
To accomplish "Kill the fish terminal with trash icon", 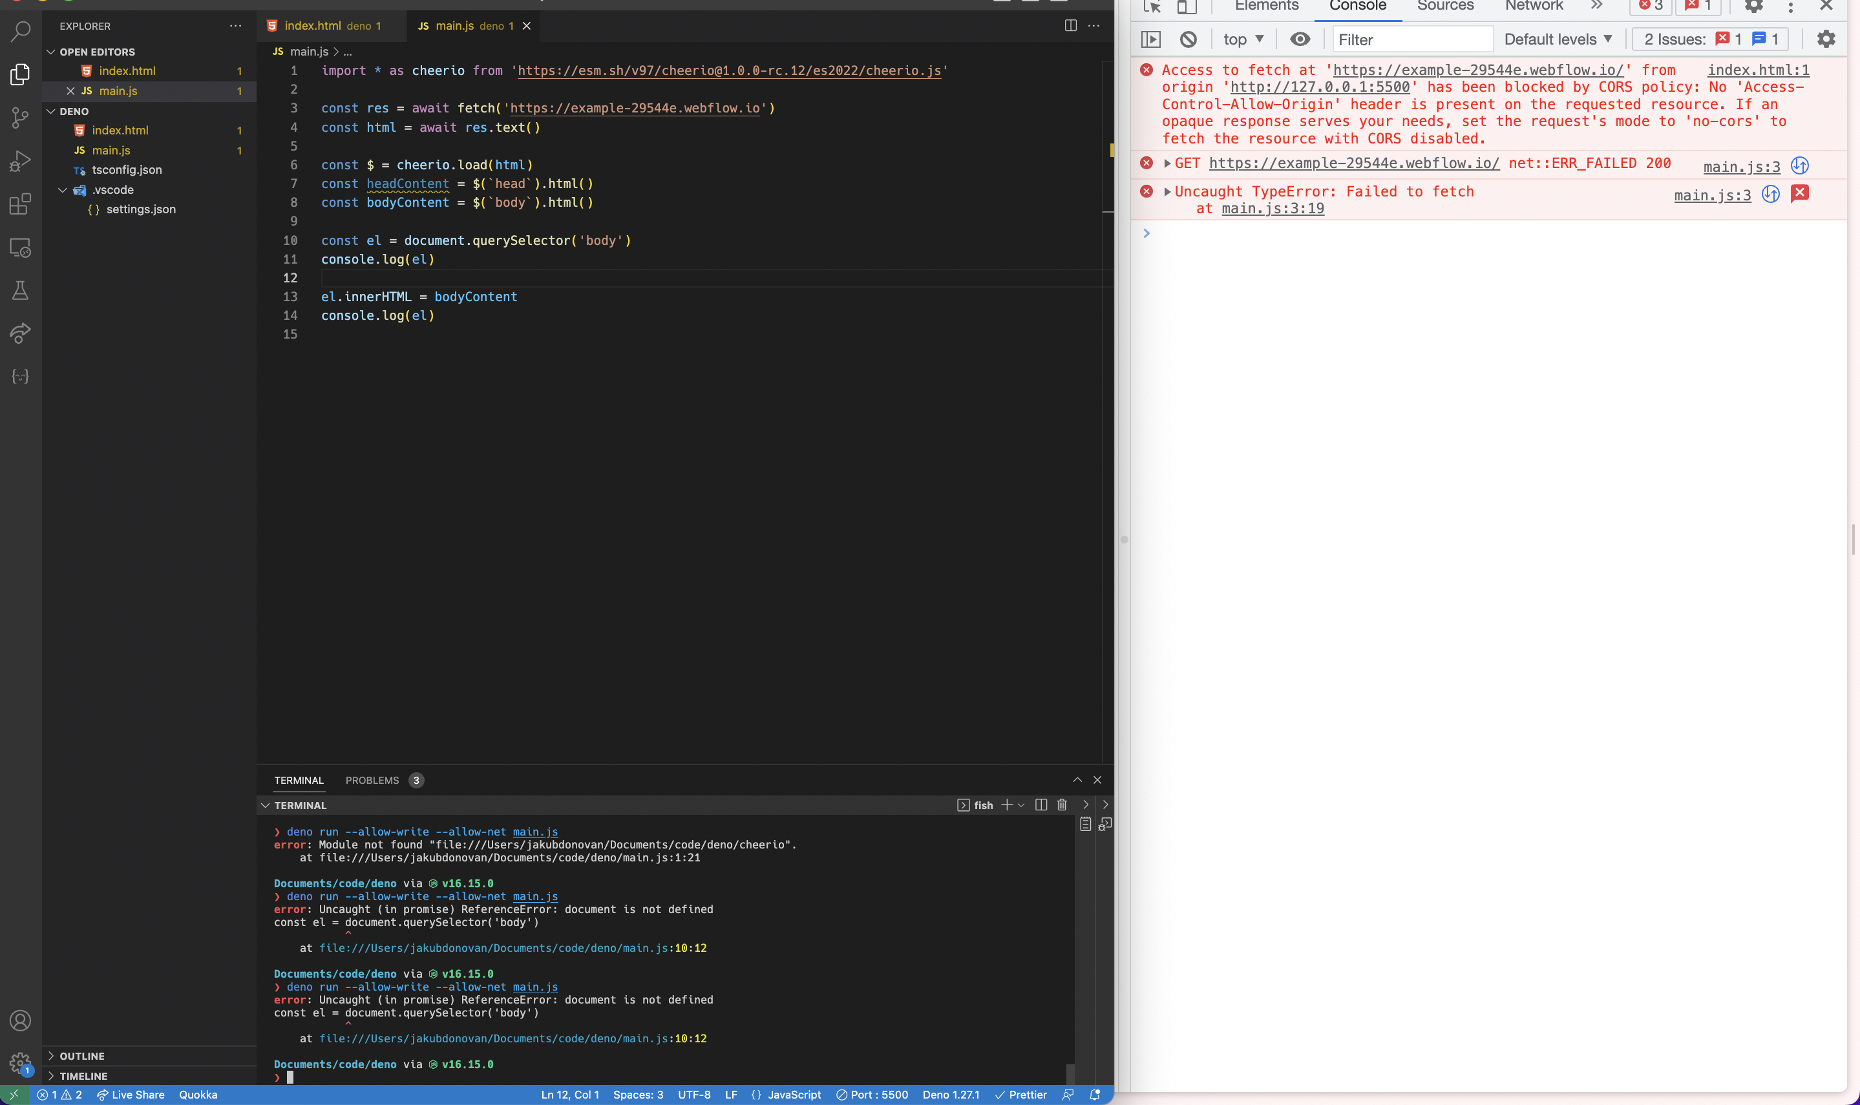I will pyautogui.click(x=1062, y=804).
